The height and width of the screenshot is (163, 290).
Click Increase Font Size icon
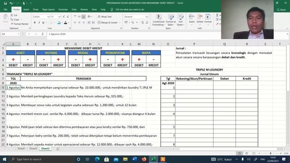(x=63, y=17)
